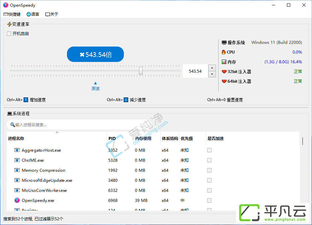Click the MoUsoCoreWorker.exe process icon
This screenshot has width=312, height=225.
tap(17, 191)
